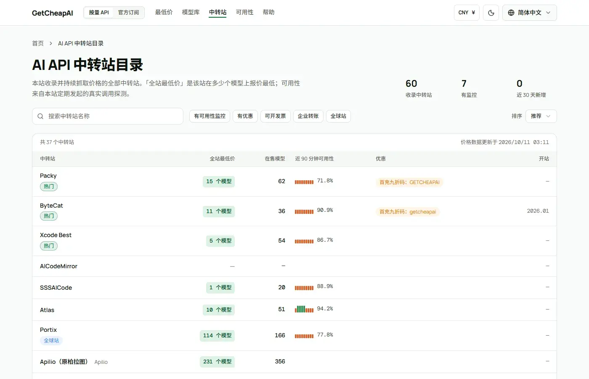The width and height of the screenshot is (589, 379).
Task: Open the Atlas relay row
Action: click(294, 310)
